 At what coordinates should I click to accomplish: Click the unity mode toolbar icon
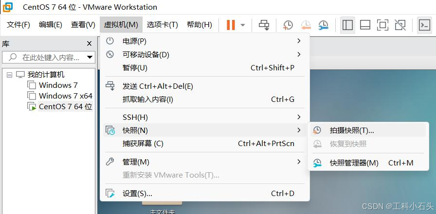click(x=400, y=25)
